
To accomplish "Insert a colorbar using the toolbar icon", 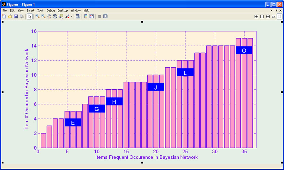I will click(x=86, y=16).
